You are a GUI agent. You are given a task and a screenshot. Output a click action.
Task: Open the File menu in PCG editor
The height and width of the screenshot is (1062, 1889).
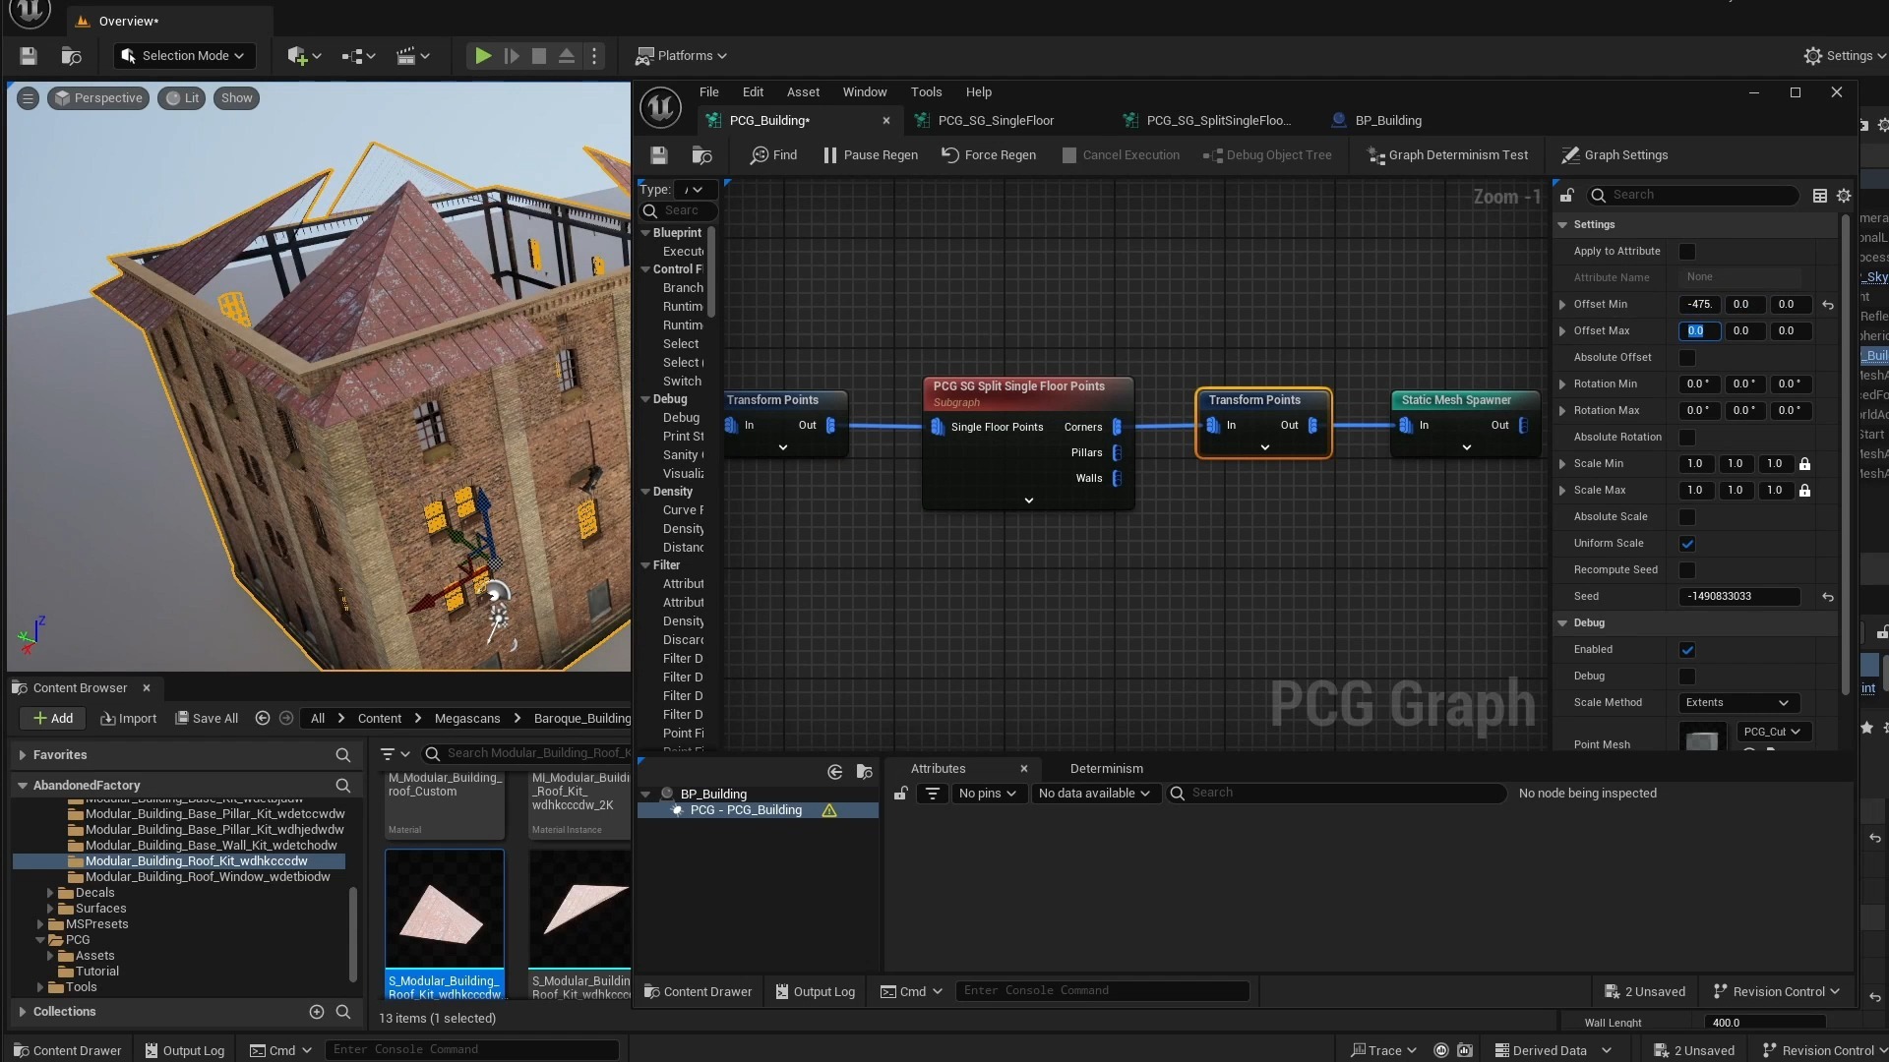pos(708,92)
